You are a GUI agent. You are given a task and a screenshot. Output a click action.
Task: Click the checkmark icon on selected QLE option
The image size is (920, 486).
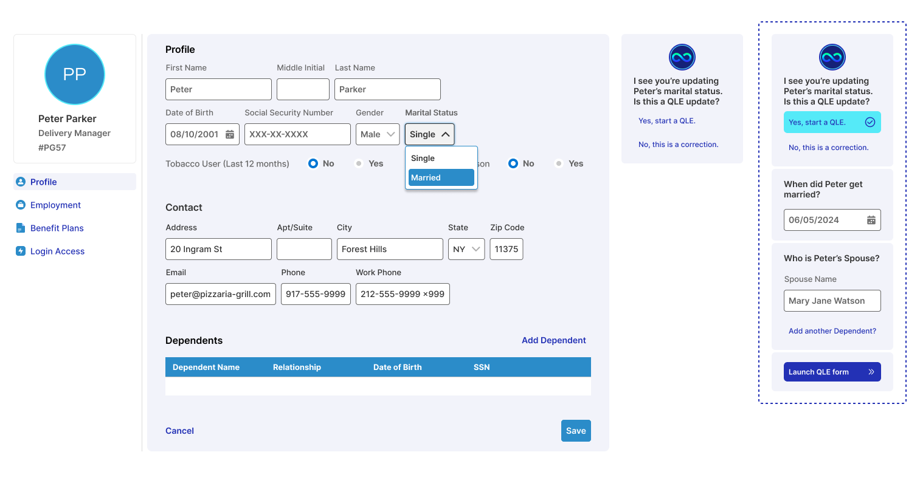[870, 122]
